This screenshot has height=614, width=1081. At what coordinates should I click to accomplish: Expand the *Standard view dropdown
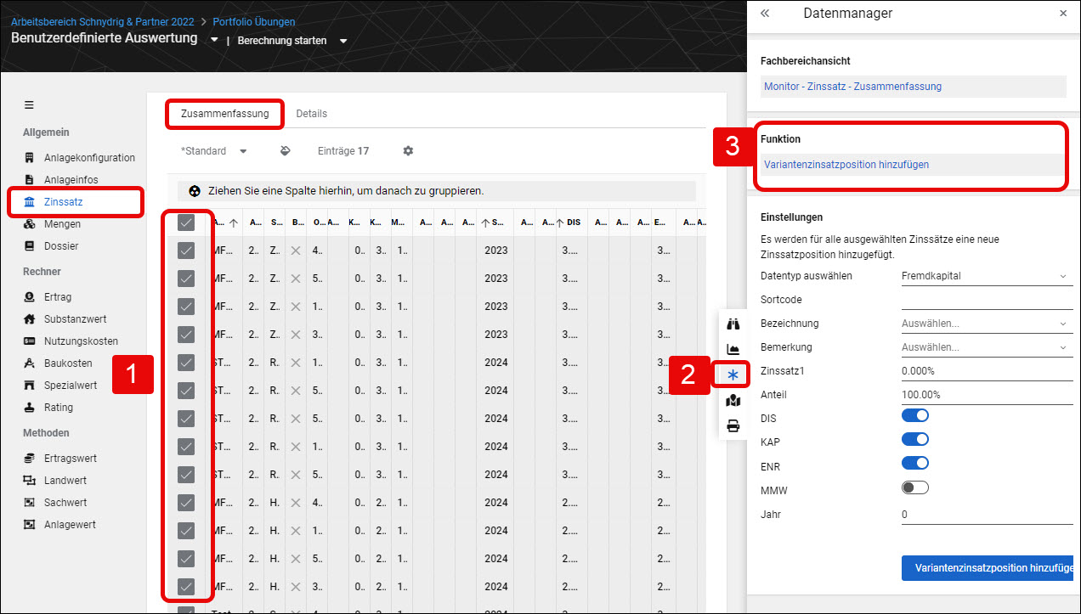(x=214, y=151)
